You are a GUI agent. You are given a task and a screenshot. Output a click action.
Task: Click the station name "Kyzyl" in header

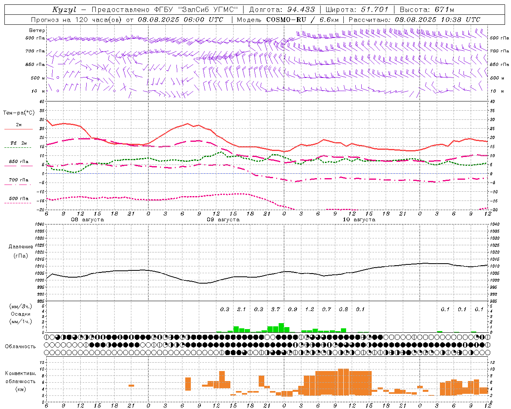[64, 10]
